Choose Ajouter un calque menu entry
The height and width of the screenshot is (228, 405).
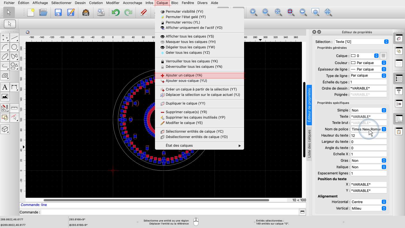184,75
